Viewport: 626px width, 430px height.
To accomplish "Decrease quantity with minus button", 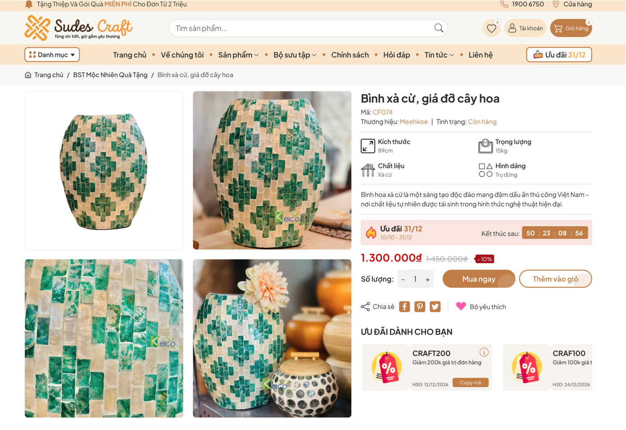I will coord(403,279).
